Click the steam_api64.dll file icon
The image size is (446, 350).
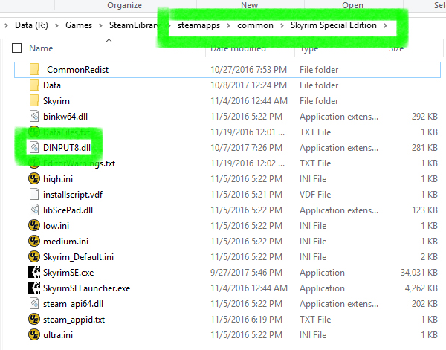[x=34, y=304]
